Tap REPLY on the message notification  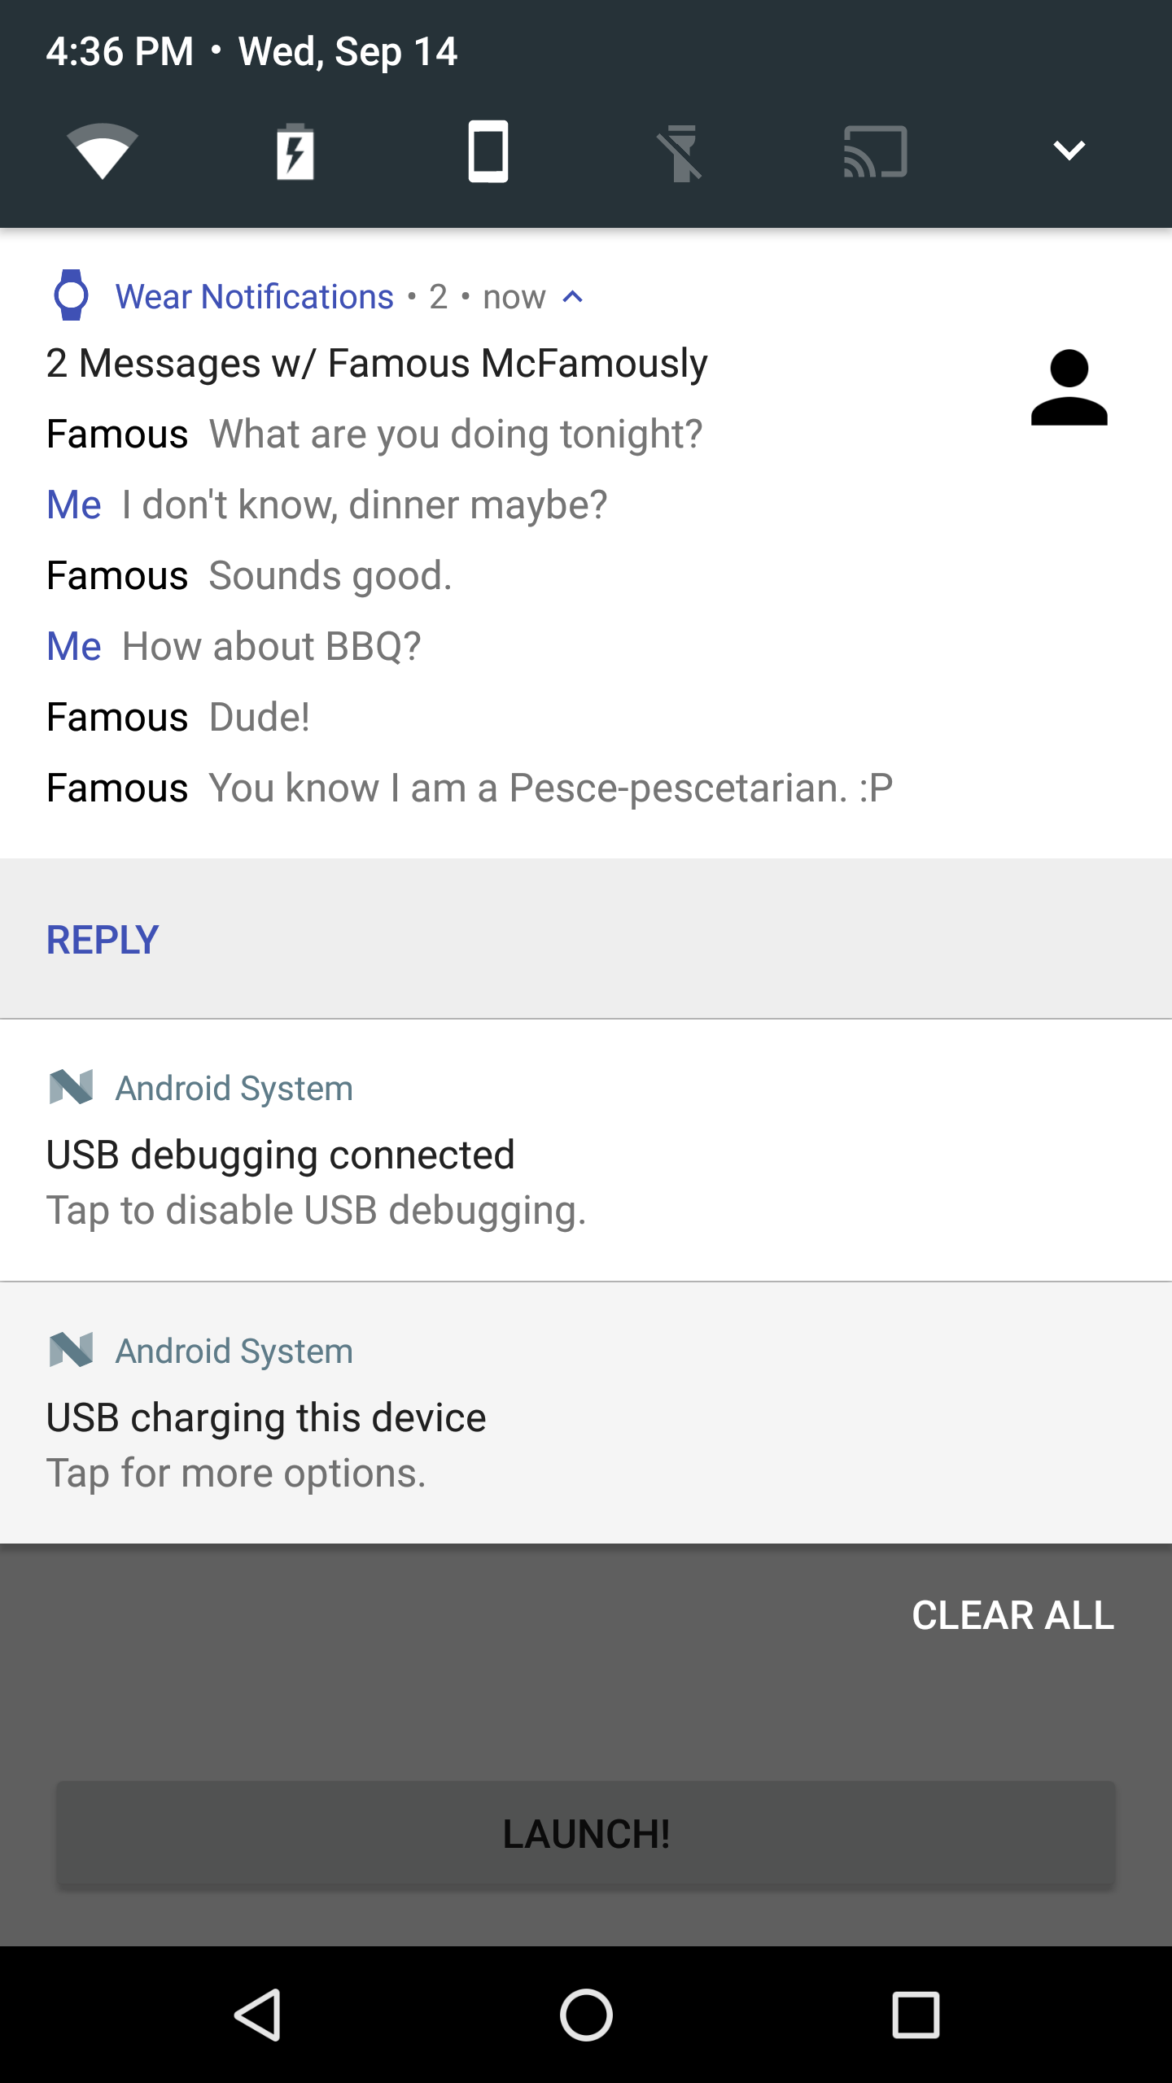click(x=100, y=940)
